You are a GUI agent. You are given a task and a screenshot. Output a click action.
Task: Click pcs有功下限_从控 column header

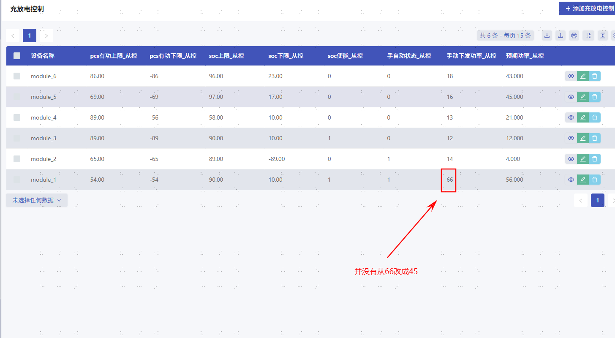173,55
